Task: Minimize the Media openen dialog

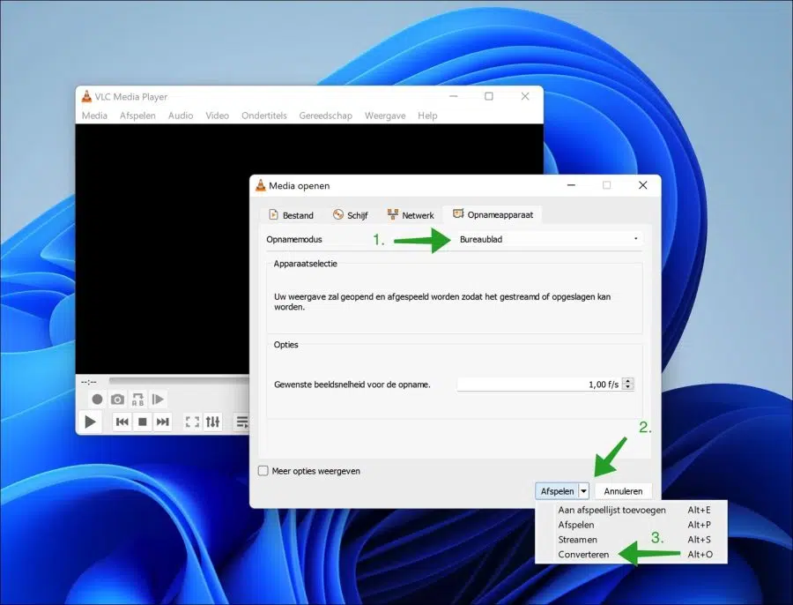Action: point(572,185)
